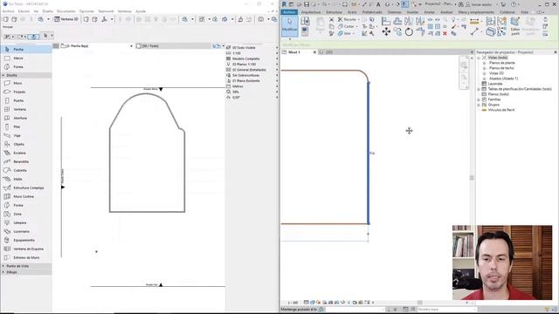Pick the Muro wall tool

(25, 83)
